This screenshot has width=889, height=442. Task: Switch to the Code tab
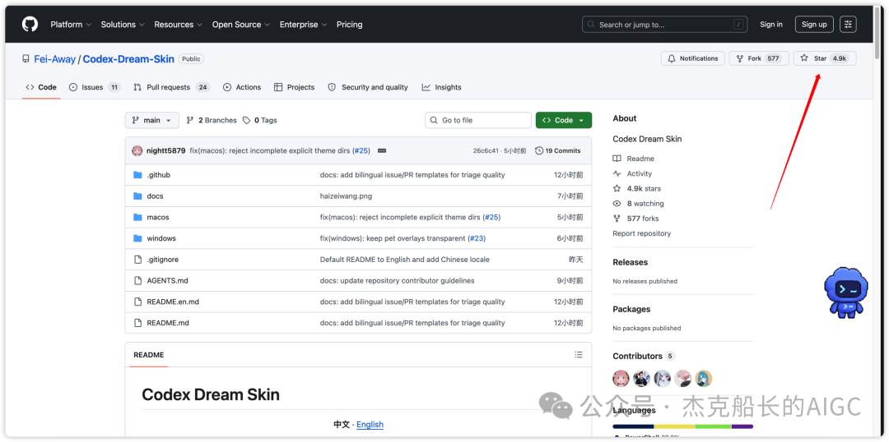point(41,87)
